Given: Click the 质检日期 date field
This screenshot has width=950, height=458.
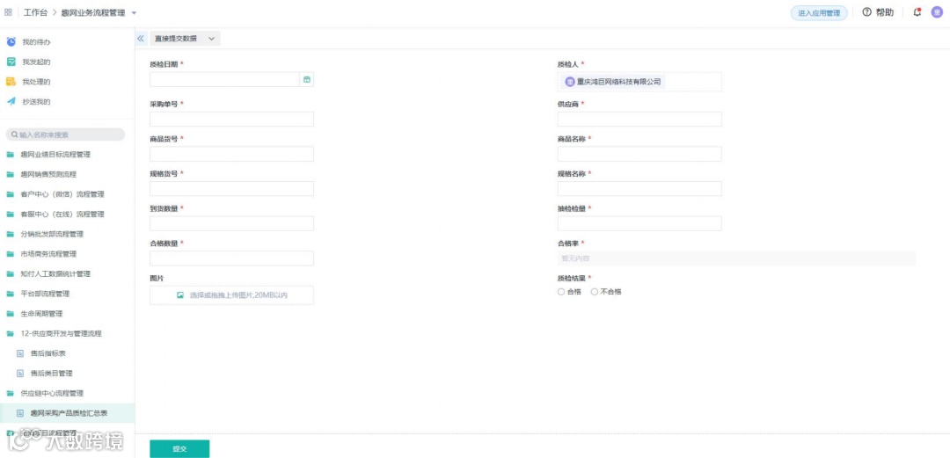Looking at the screenshot, I should point(225,79).
